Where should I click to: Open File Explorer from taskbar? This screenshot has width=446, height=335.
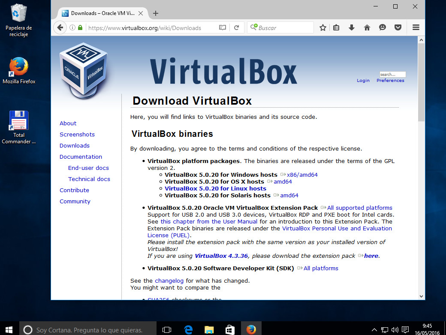[209, 329]
